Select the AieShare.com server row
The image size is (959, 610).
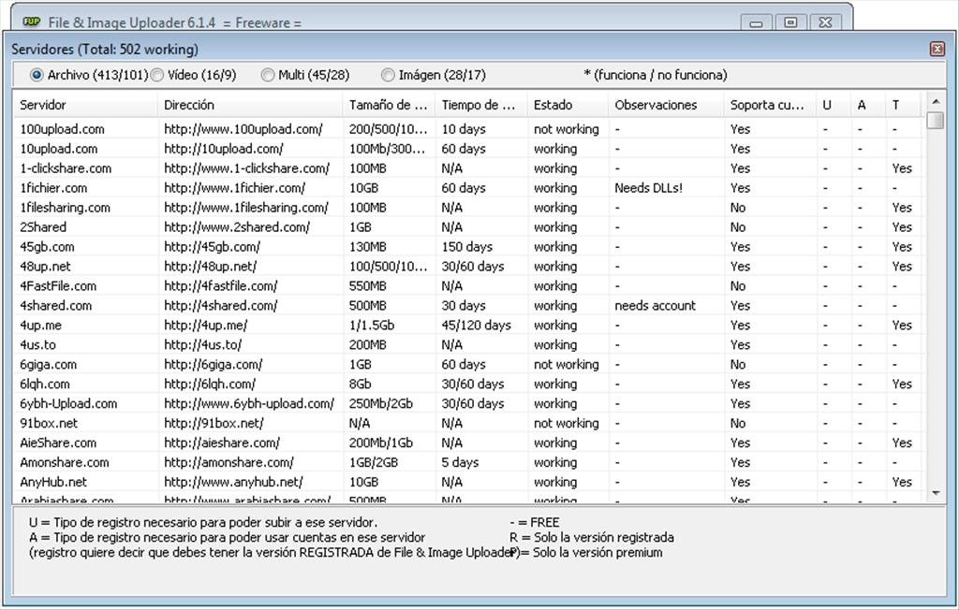(x=468, y=443)
